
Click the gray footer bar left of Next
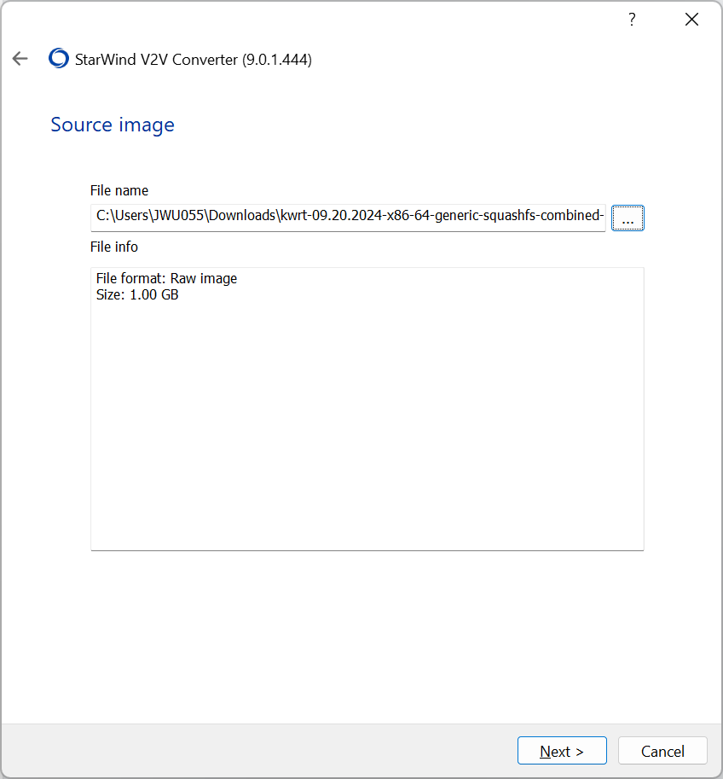click(256, 751)
